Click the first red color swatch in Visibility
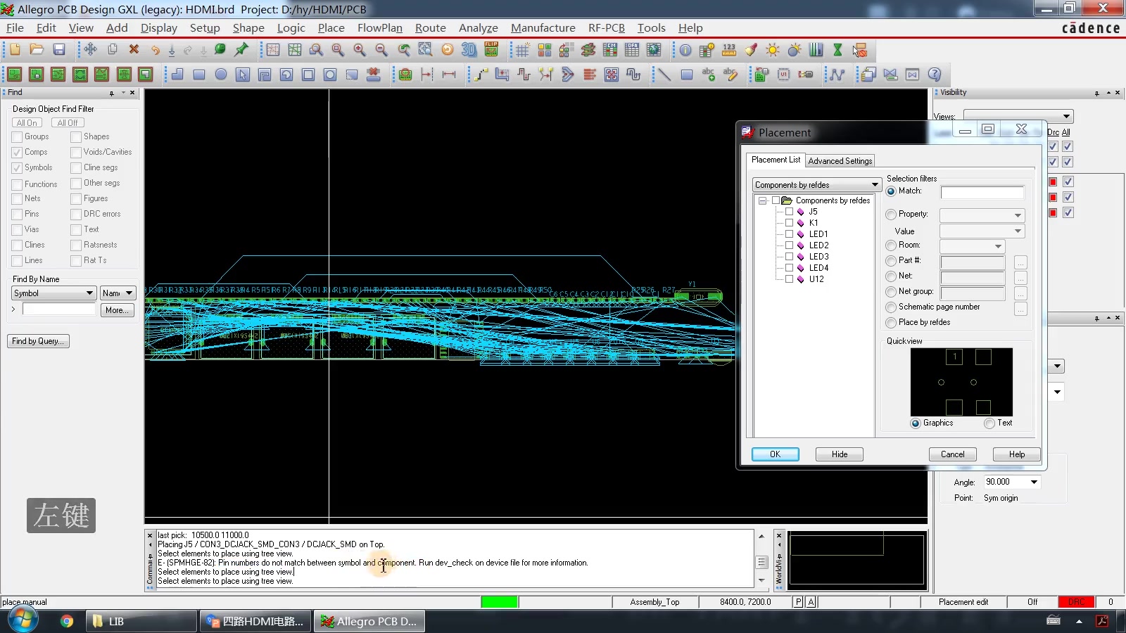Viewport: 1126px width, 633px height. (1053, 182)
